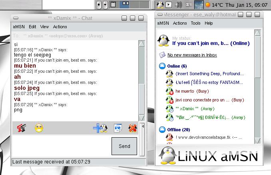The height and width of the screenshot is (175, 271).
Task: Open the Tools menu in Messenger window
Action: [x=195, y=23]
